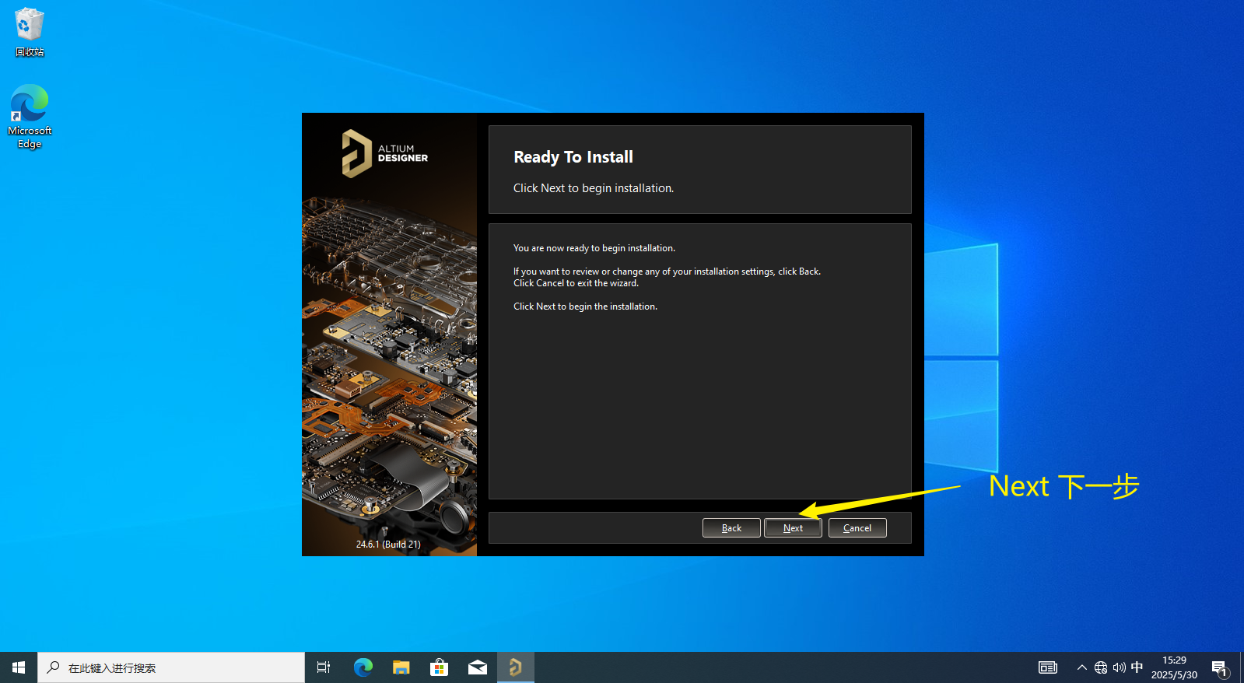Select Microsoft Edge desktop shortcut
Image resolution: width=1244 pixels, height=683 pixels.
coord(30,117)
